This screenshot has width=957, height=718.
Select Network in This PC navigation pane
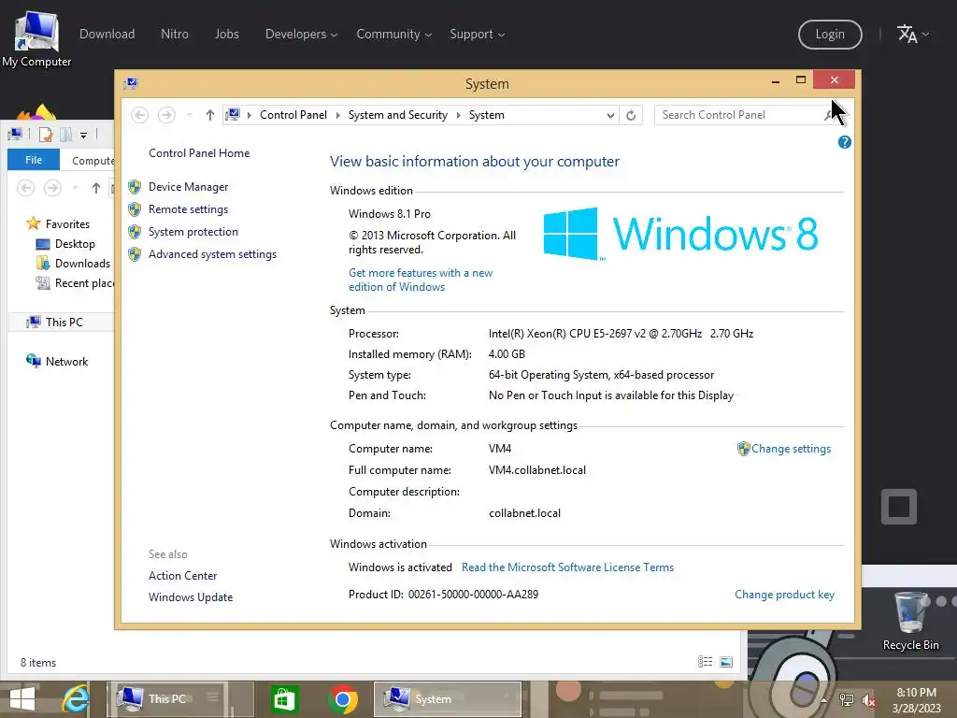66,362
